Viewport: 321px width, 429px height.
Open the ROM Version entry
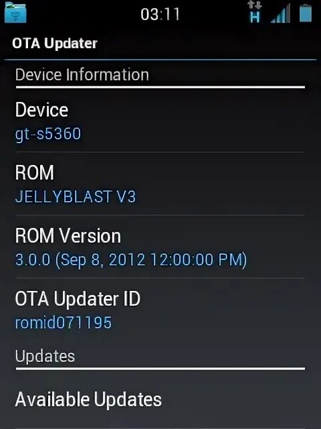[160, 247]
